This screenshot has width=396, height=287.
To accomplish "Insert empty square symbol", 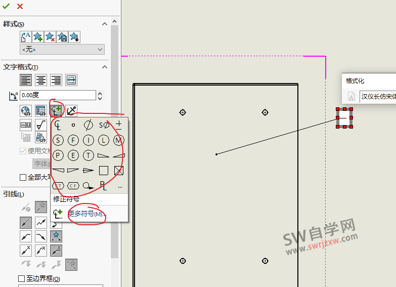I will [x=104, y=171].
